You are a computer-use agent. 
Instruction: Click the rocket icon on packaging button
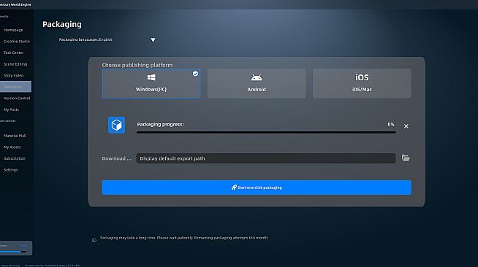coord(234,187)
